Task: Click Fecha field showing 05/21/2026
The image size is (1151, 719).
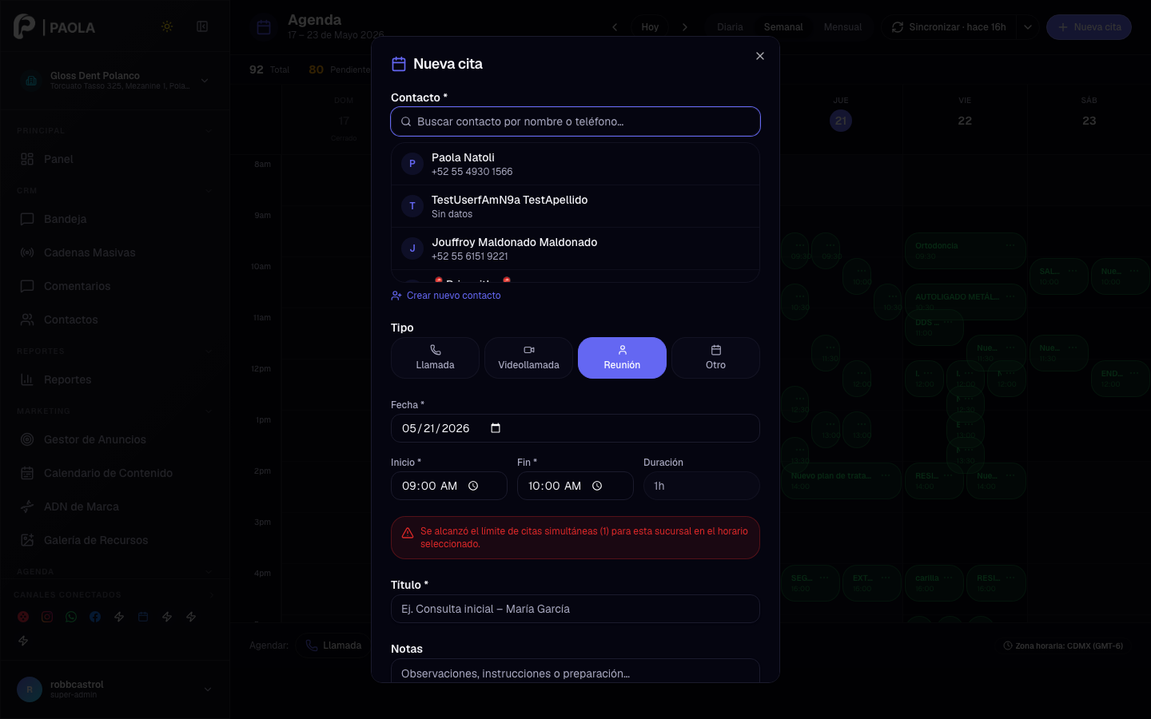Action: click(x=575, y=428)
